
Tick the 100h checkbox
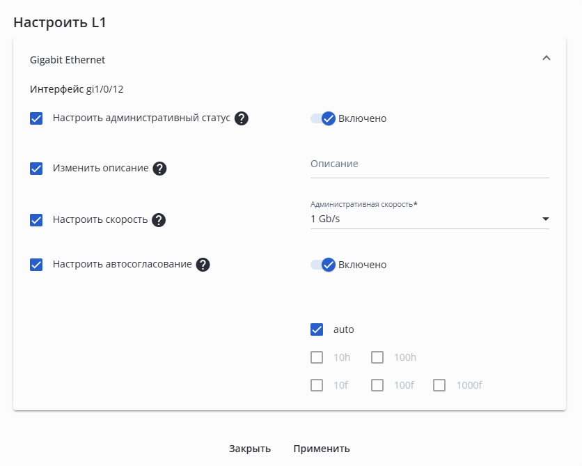click(x=377, y=357)
